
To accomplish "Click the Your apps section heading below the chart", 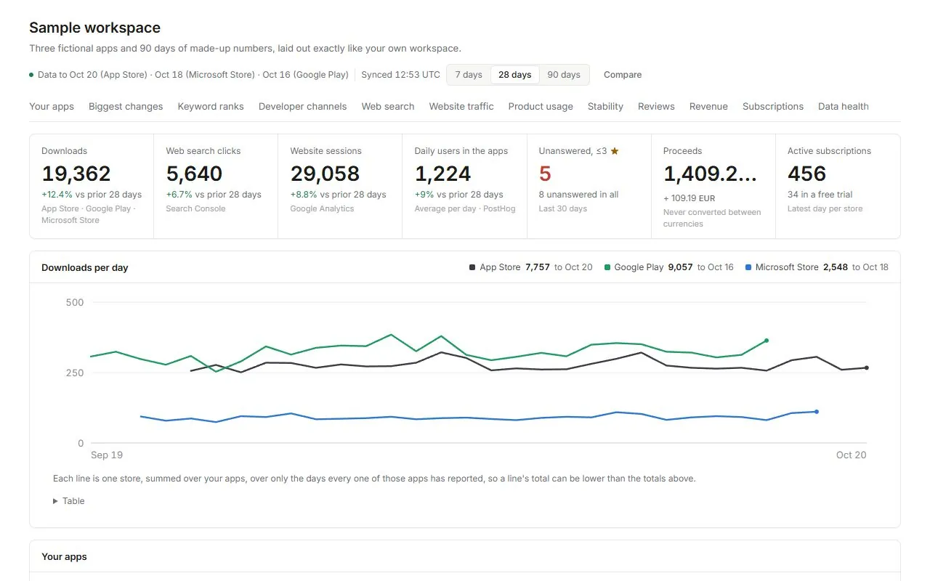I will tap(64, 556).
